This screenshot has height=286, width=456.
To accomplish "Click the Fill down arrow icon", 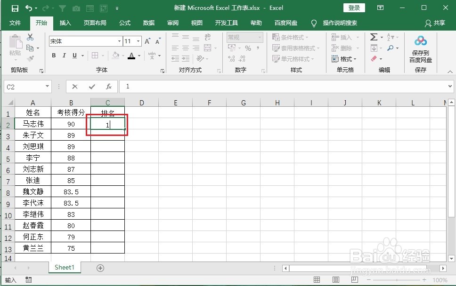I will (374, 48).
